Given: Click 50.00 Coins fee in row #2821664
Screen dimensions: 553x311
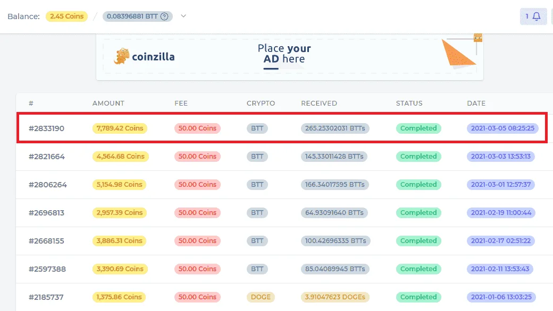Looking at the screenshot, I should pyautogui.click(x=197, y=156).
